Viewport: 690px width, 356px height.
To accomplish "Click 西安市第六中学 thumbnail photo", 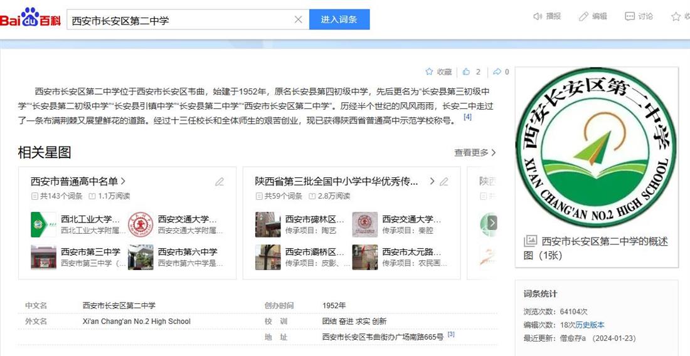I will [141, 257].
